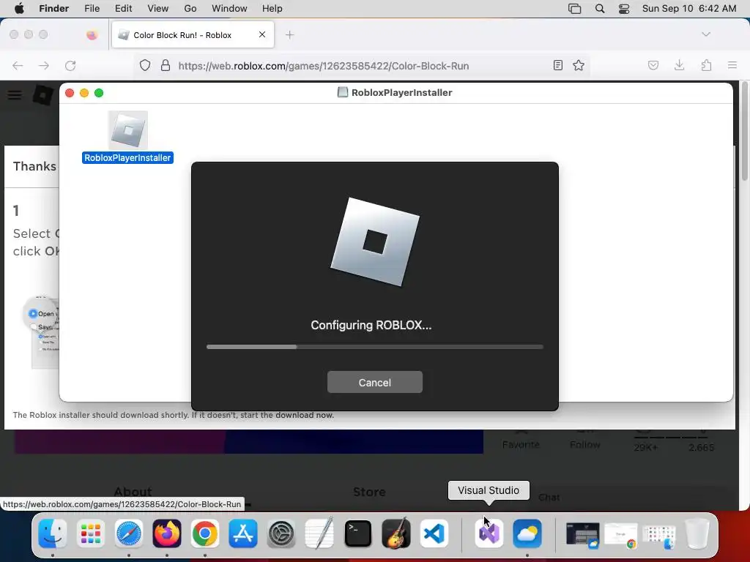This screenshot has height=562, width=750.
Task: Select the Color Block Run! browser tab
Action: 193,35
